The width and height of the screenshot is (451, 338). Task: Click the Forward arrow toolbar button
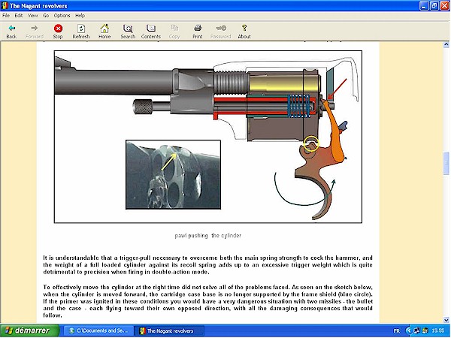click(35, 31)
